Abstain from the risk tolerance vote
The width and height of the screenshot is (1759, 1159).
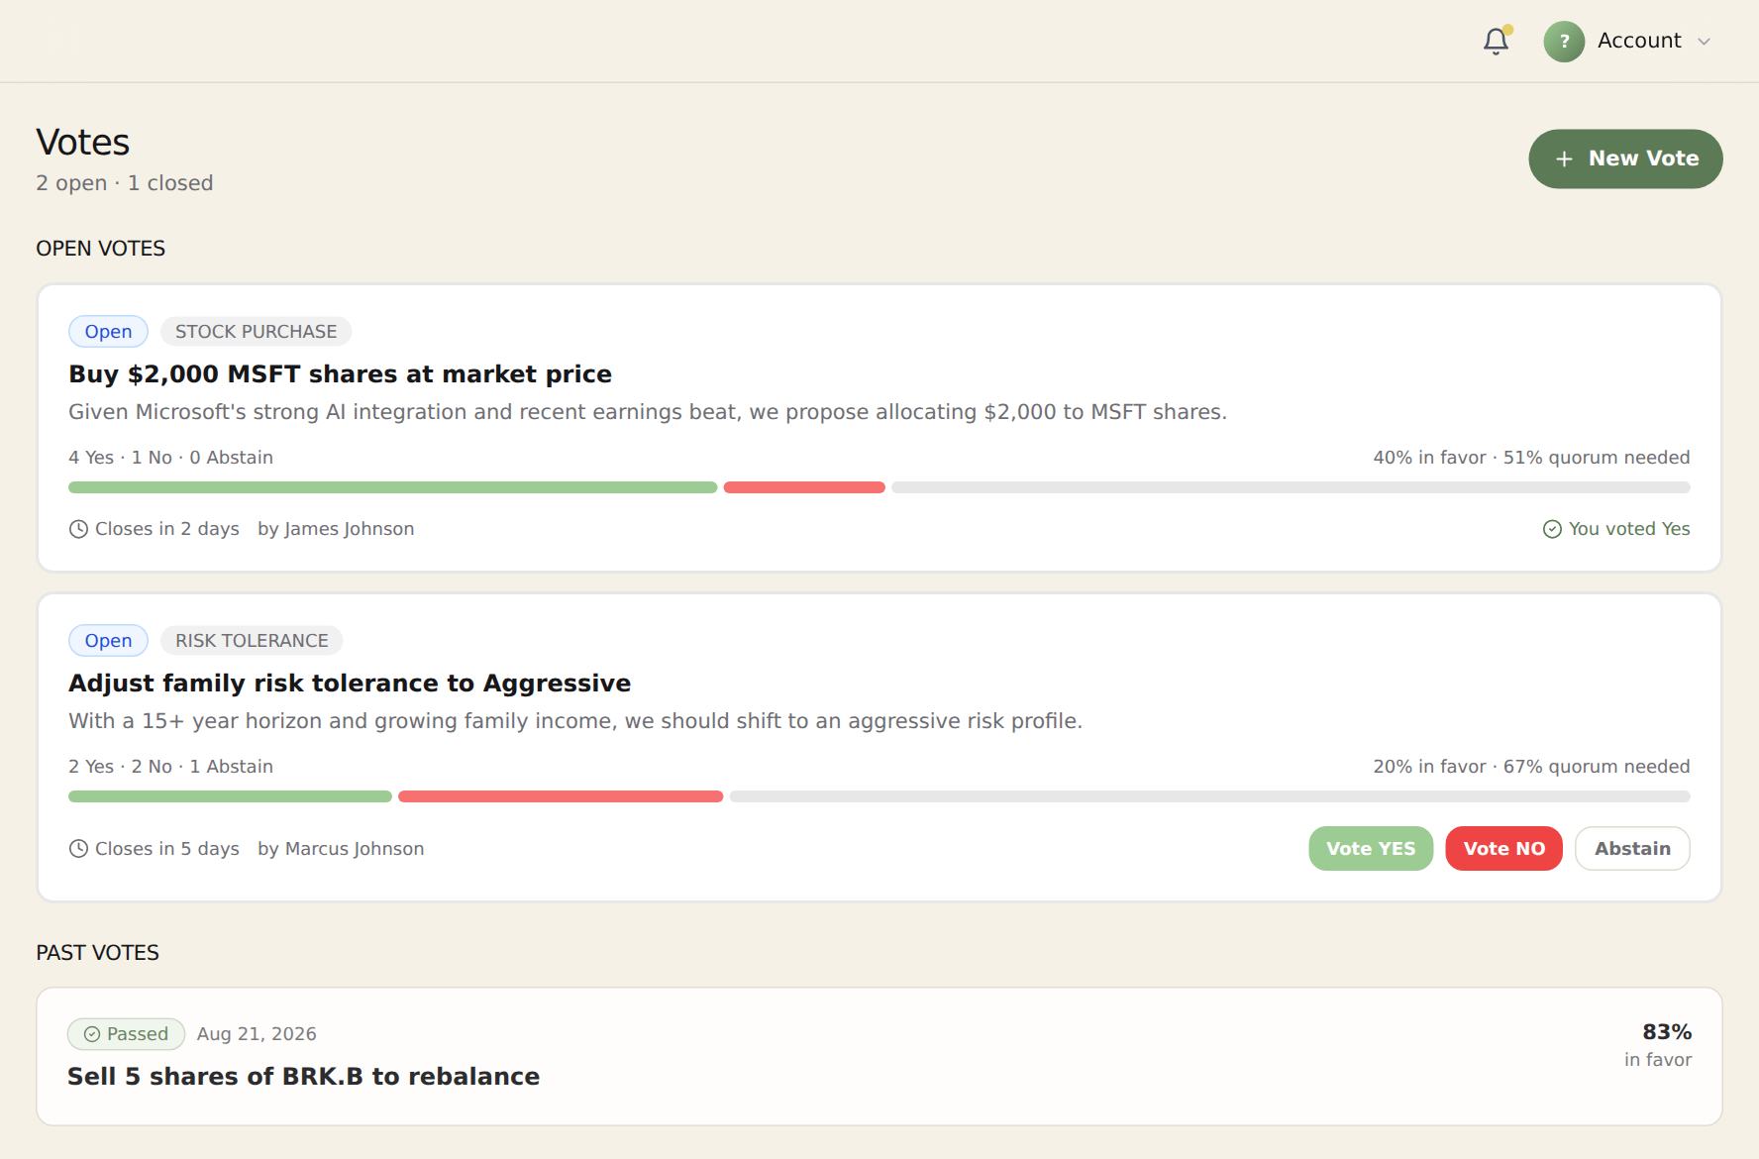(1632, 849)
